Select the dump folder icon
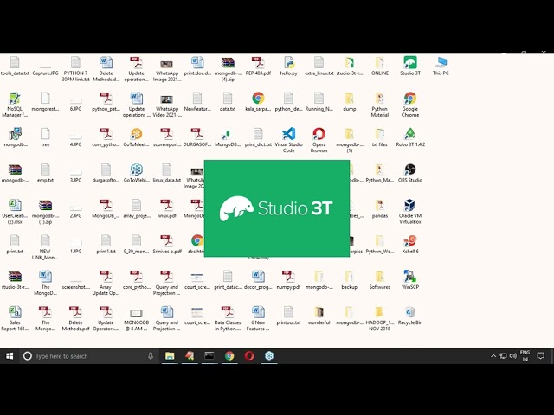Screen dimensions: 554x415 [x=349, y=102]
